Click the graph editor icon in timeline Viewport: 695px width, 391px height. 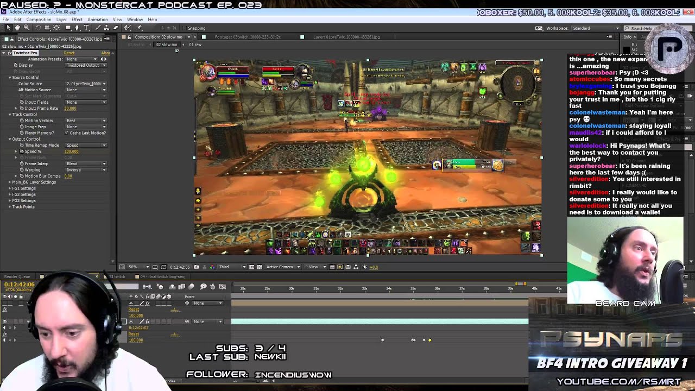223,287
